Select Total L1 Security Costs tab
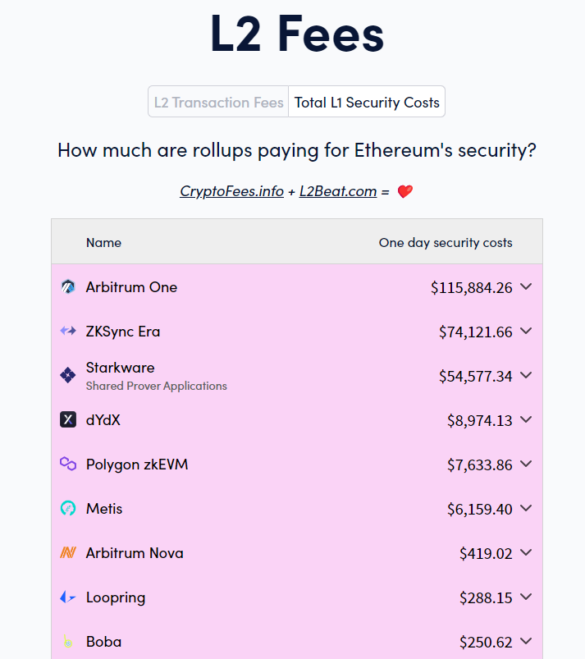 [367, 102]
